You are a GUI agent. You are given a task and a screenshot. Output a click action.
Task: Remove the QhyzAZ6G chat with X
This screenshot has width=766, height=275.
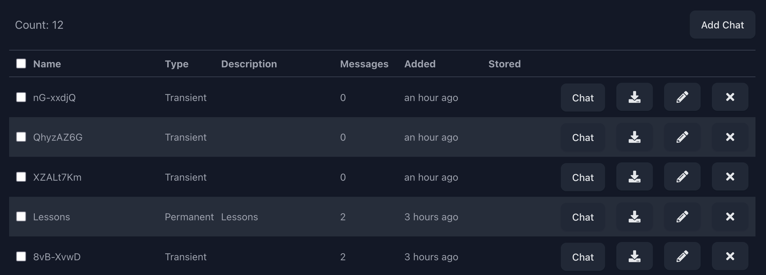tap(730, 137)
